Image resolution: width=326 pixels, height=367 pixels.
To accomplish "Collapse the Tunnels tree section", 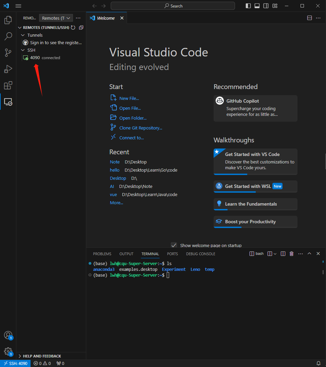I will coord(23,35).
